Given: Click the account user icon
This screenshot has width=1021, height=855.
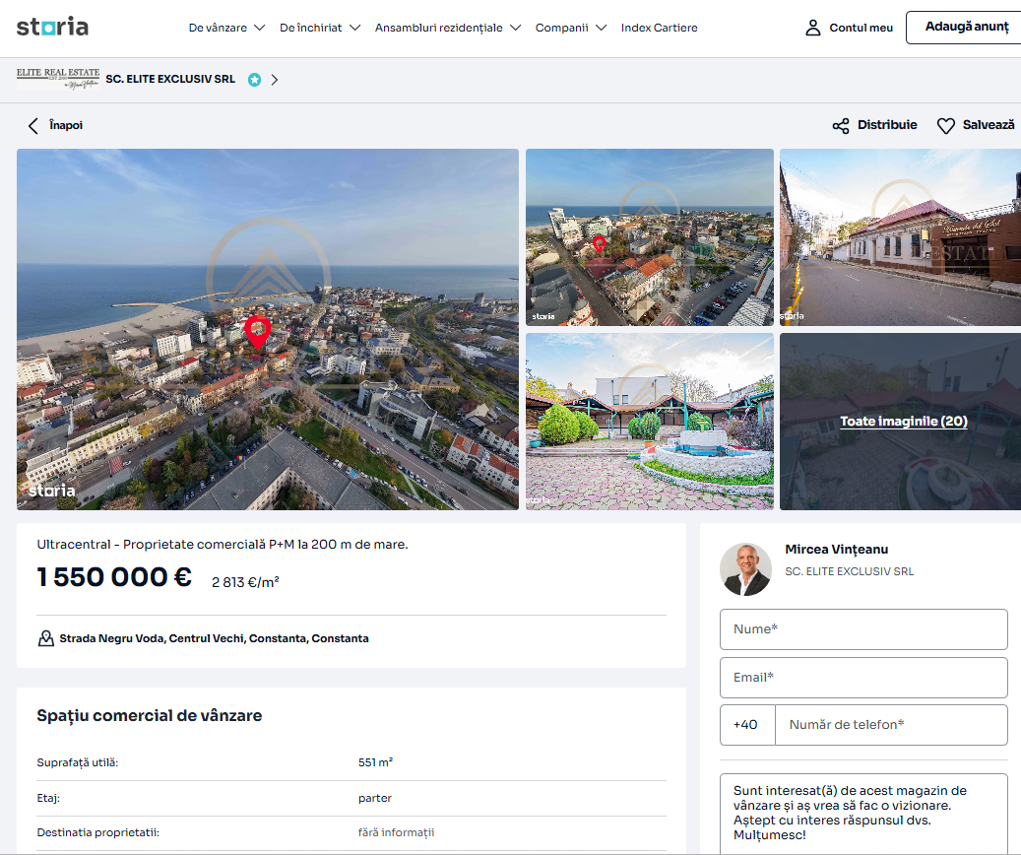Looking at the screenshot, I should [812, 28].
